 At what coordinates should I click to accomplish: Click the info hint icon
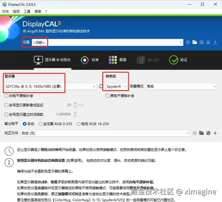pyautogui.click(x=9, y=163)
